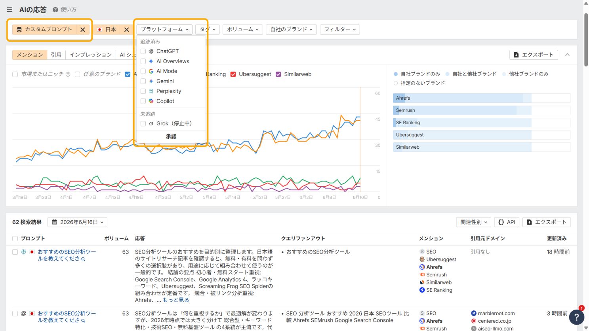Click the info icon beside 市場またはニッチ
Image resolution: width=589 pixels, height=331 pixels.
click(68, 74)
